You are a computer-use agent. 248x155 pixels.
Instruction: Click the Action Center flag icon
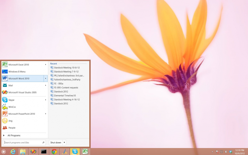(x=217, y=151)
